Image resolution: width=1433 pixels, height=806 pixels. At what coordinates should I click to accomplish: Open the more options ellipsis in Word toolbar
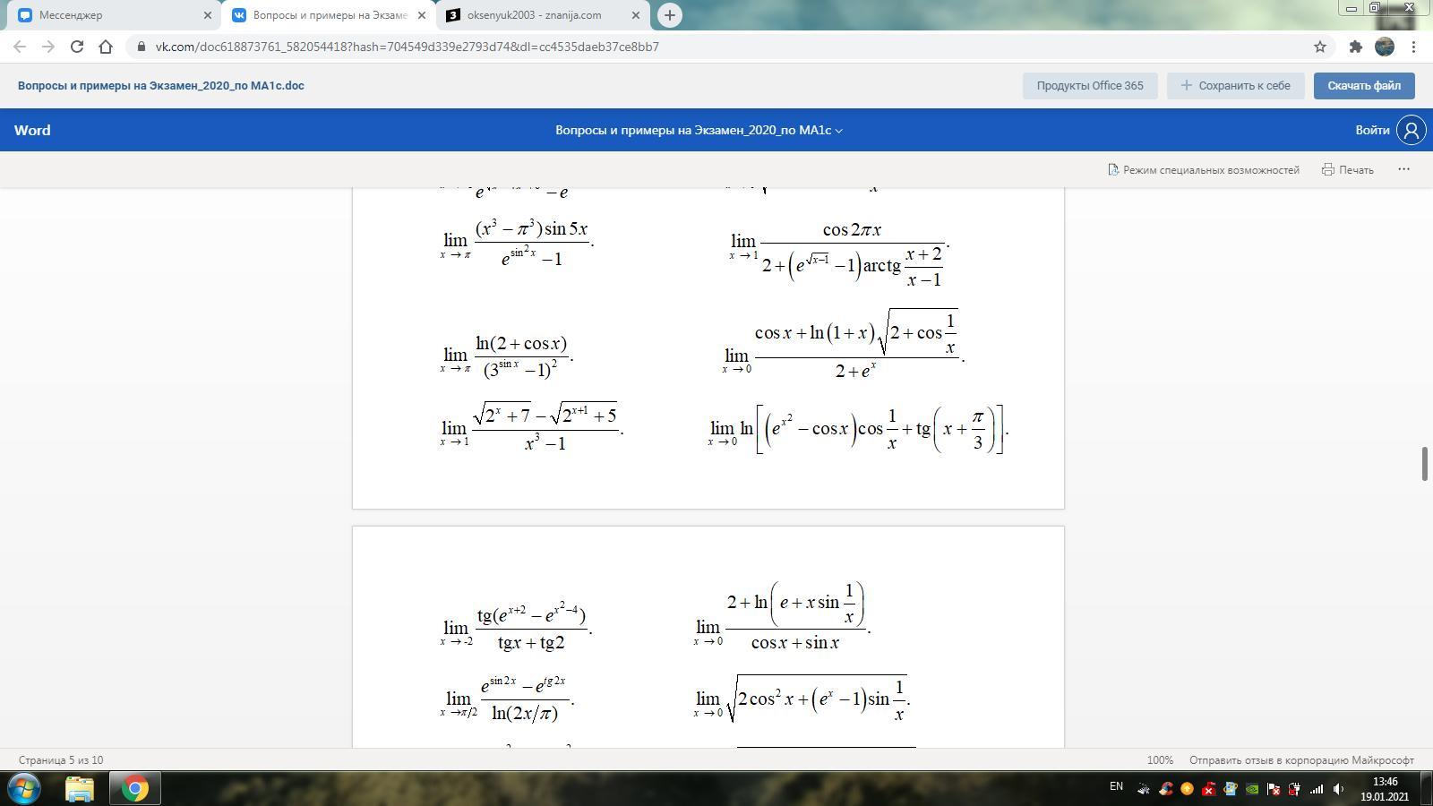click(x=1403, y=169)
